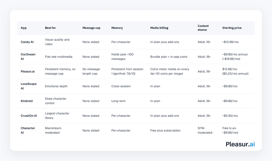Select the Starting price header

[232, 28]
